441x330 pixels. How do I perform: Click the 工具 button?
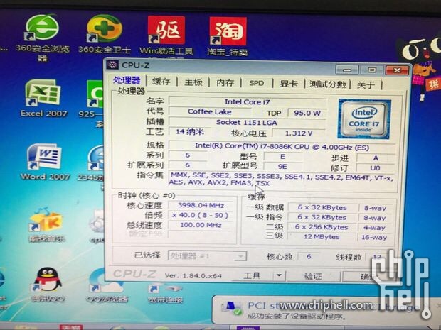click(x=252, y=275)
